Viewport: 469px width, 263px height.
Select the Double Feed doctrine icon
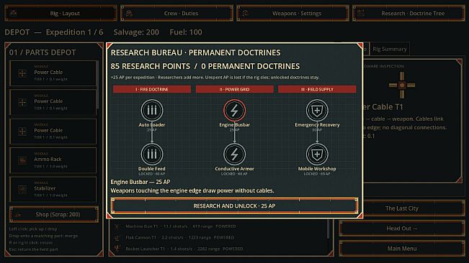[x=152, y=154]
